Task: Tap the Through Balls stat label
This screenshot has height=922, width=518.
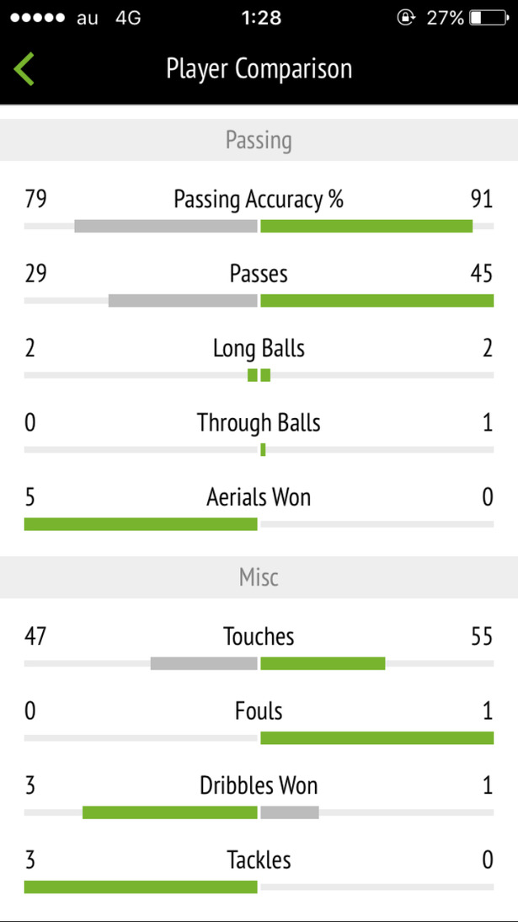Action: (x=259, y=423)
